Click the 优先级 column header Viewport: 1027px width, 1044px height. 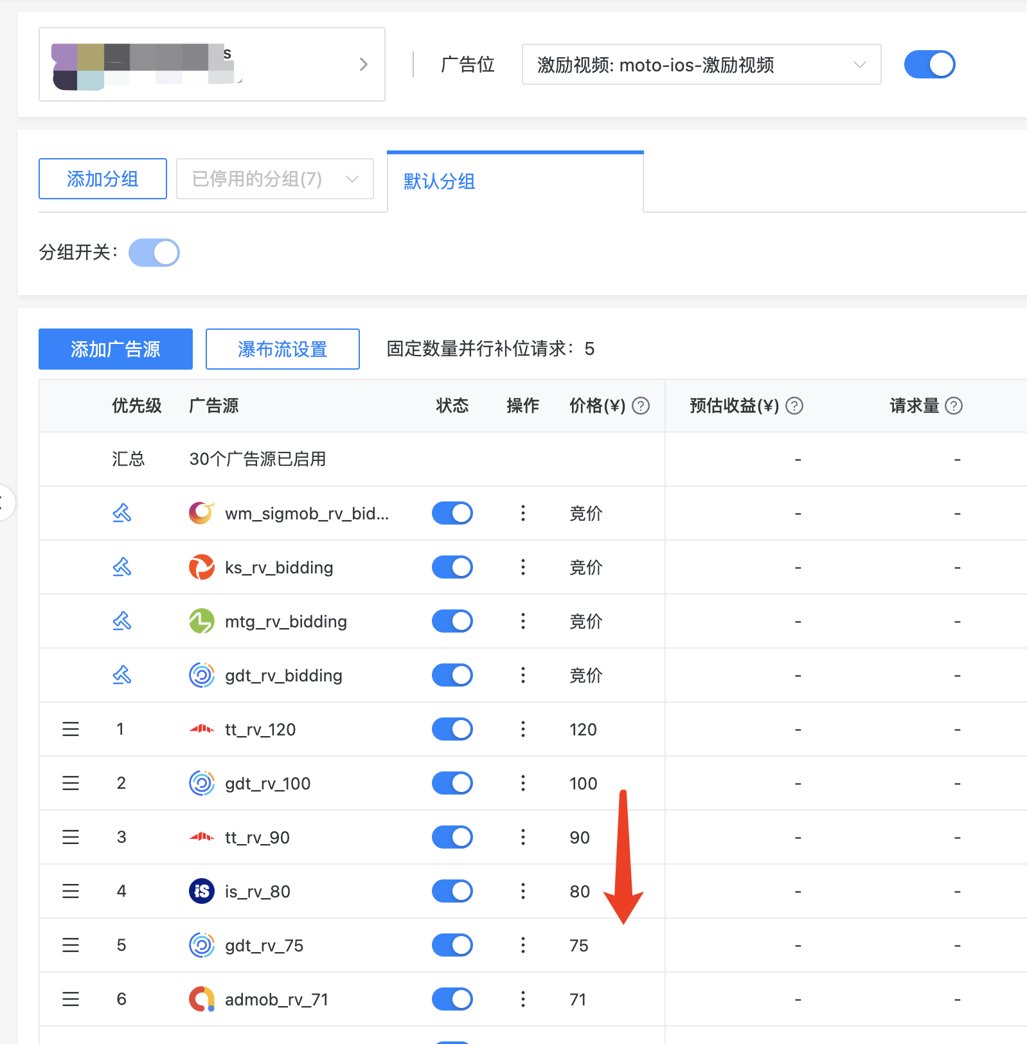[137, 406]
